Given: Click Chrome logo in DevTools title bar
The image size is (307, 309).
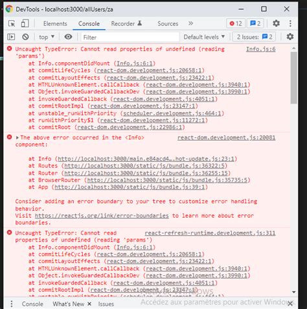Looking at the screenshot, I should 9,9.
